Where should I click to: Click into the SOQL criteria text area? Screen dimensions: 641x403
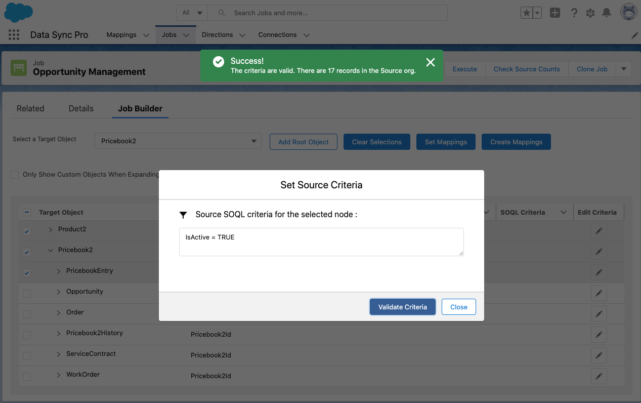(x=321, y=242)
